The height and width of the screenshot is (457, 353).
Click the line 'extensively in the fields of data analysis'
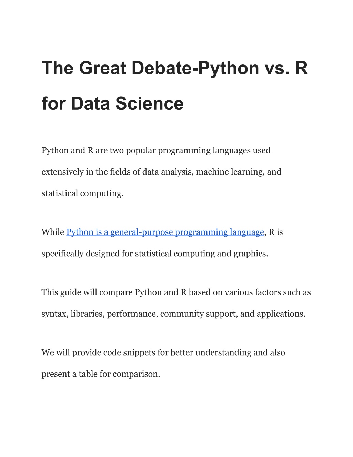pyautogui.click(x=161, y=172)
